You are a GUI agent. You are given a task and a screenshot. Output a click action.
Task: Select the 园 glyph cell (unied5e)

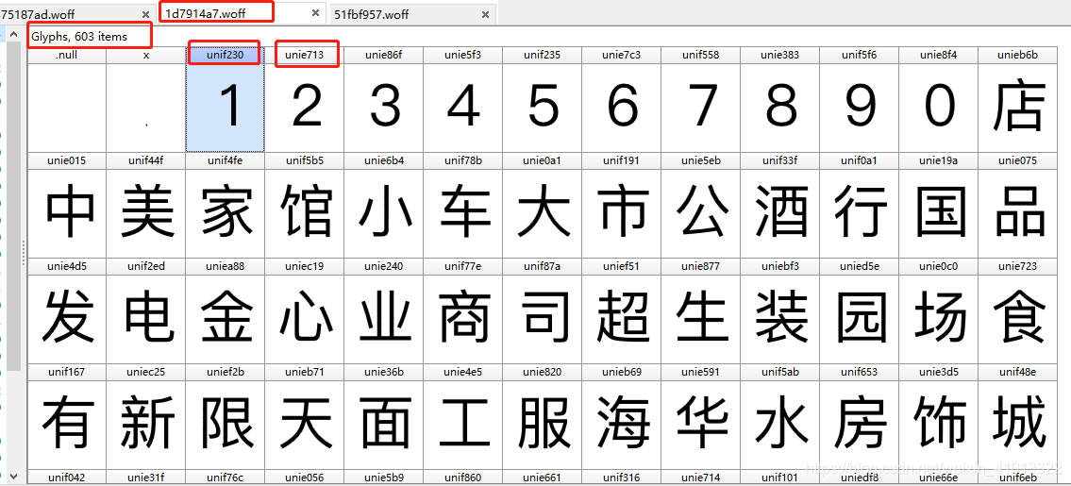(859, 311)
